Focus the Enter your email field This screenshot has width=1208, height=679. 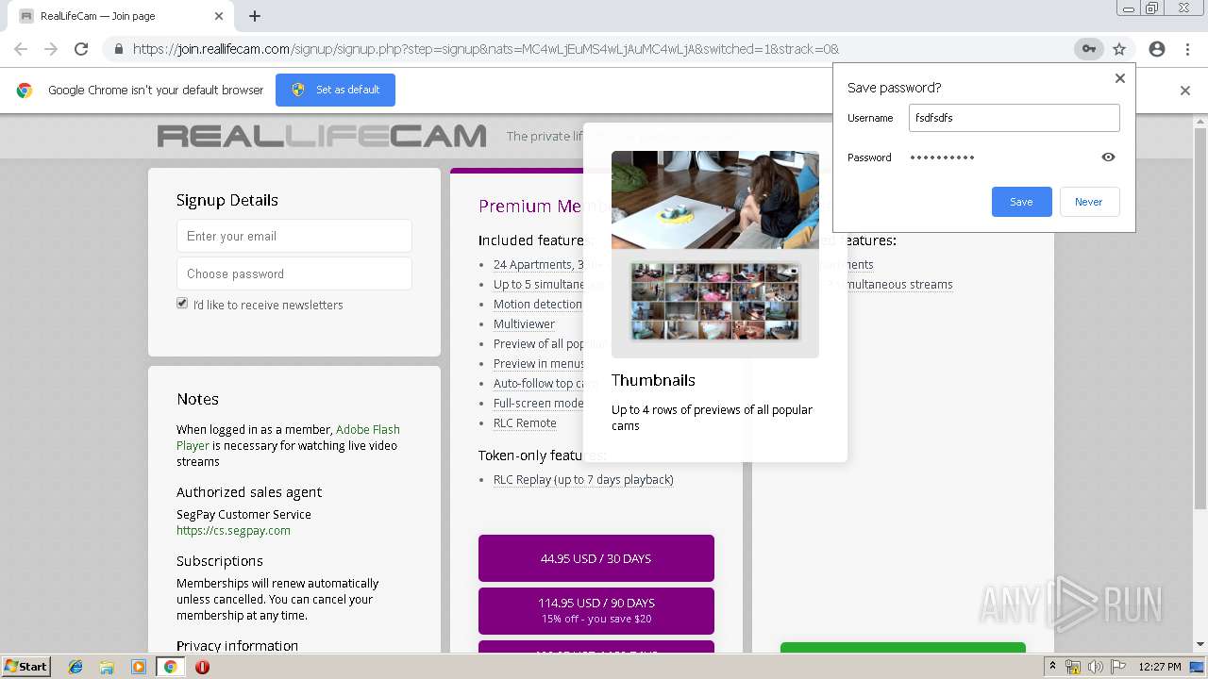[x=294, y=236]
